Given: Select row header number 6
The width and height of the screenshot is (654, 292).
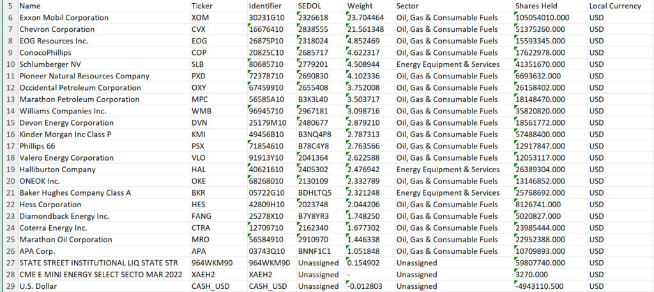Looking at the screenshot, I should coord(9,18).
